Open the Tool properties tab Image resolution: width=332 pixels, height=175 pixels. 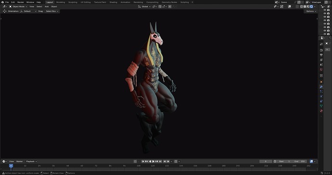(321, 44)
